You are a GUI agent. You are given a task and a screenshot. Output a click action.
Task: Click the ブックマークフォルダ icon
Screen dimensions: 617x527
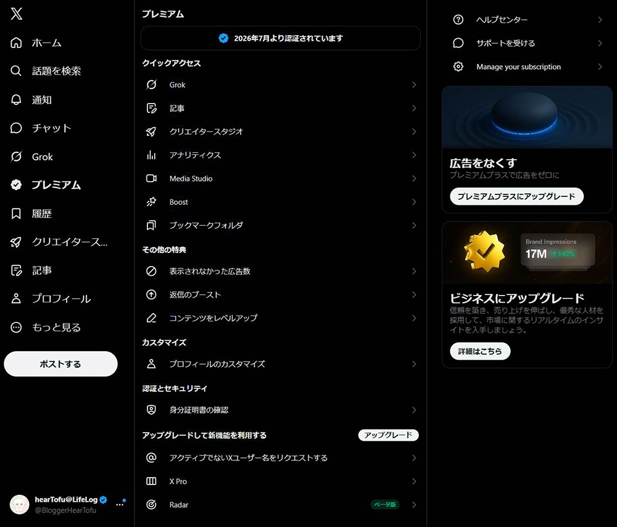coord(152,225)
